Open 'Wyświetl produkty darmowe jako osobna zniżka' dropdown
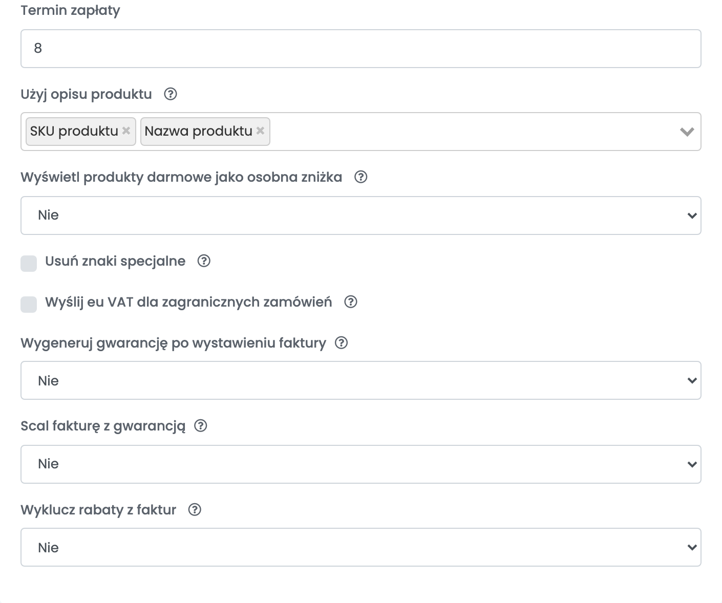The height and width of the screenshot is (603, 722). coord(361,216)
